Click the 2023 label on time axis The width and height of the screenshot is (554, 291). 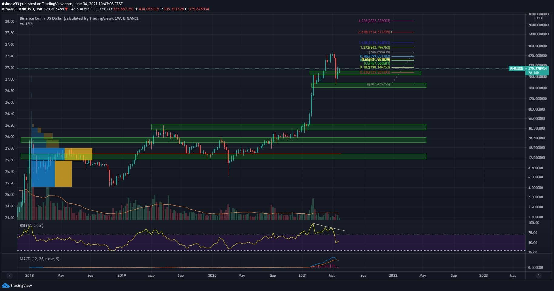[483, 276]
